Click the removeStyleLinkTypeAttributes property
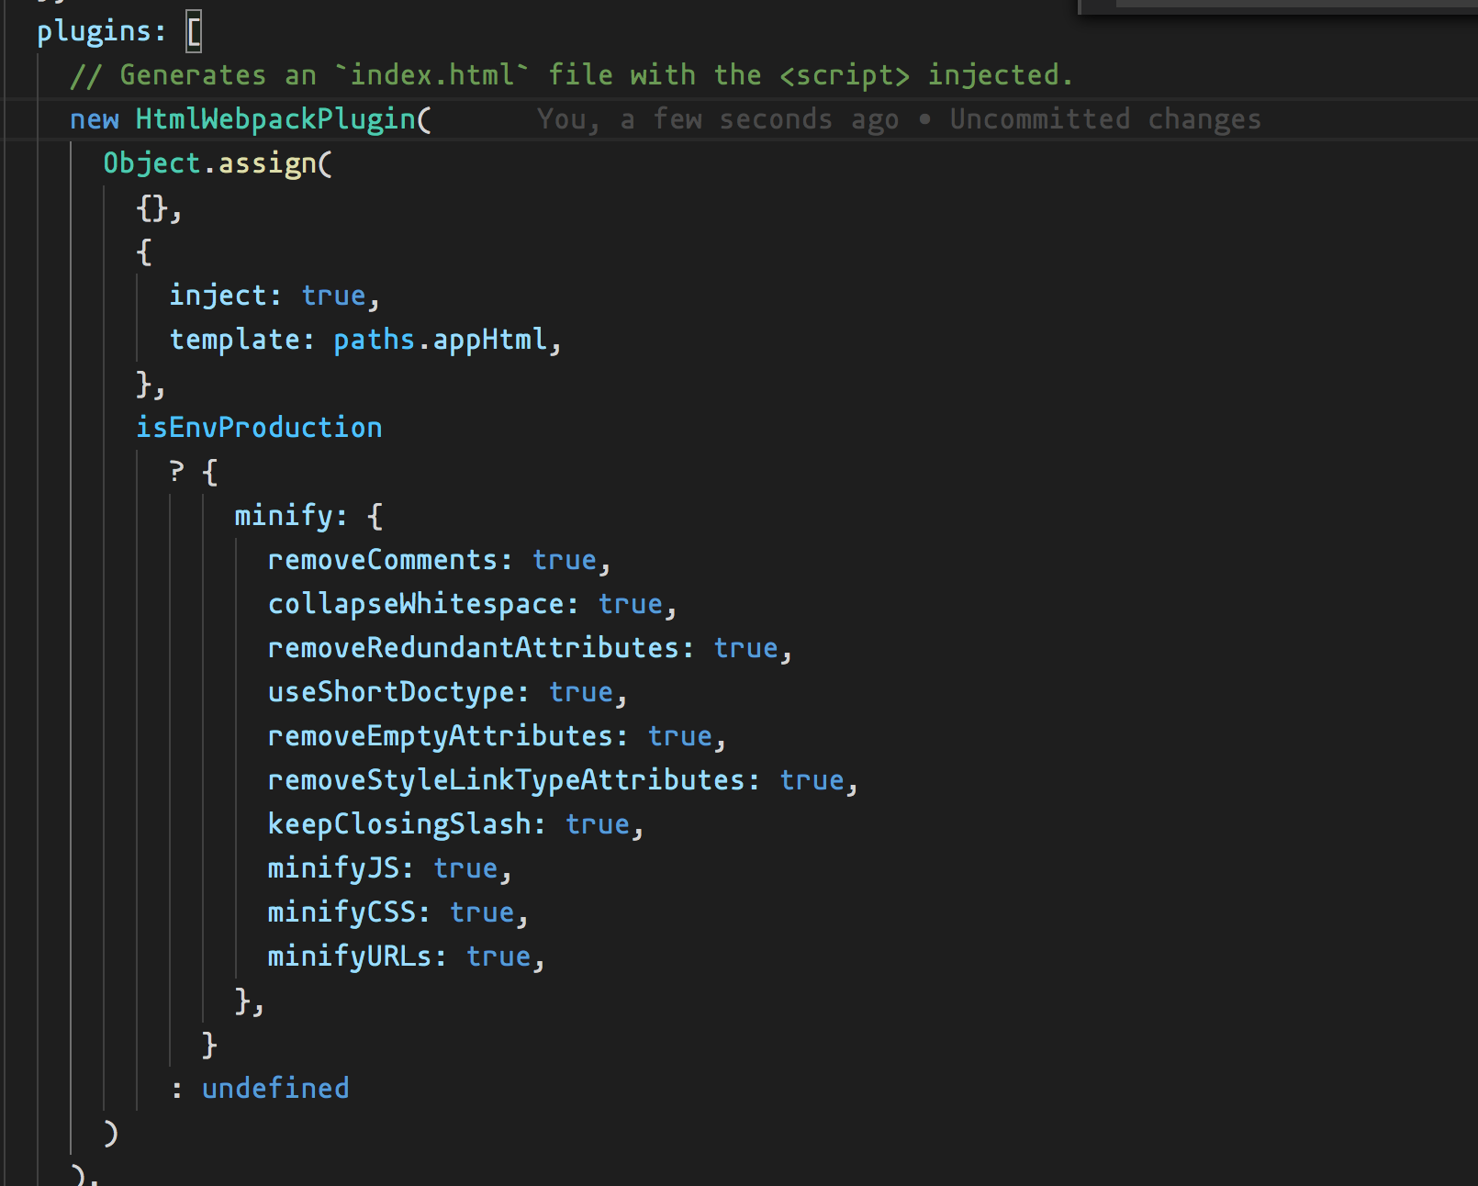The width and height of the screenshot is (1478, 1186). (506, 780)
